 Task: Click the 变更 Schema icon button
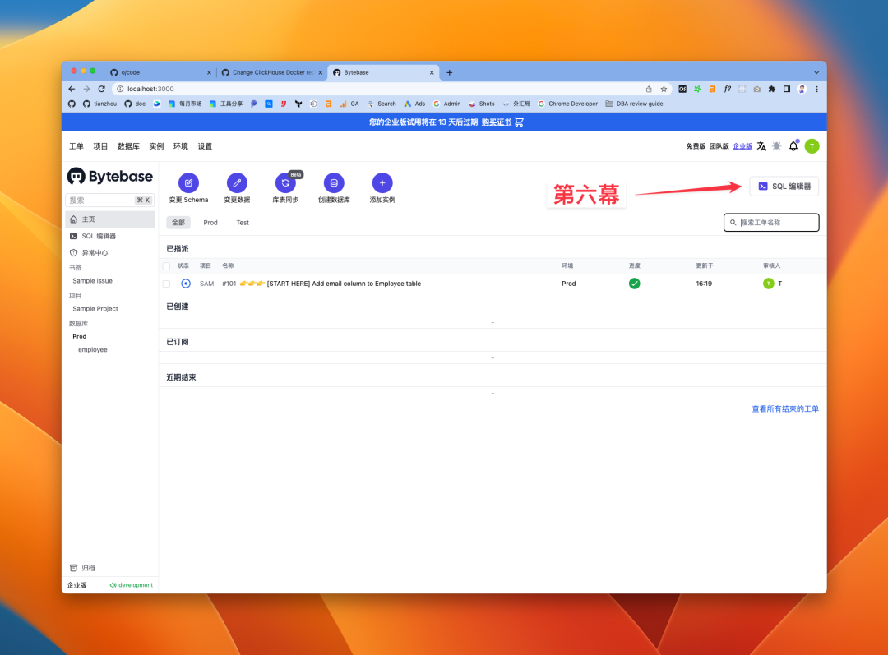(188, 182)
